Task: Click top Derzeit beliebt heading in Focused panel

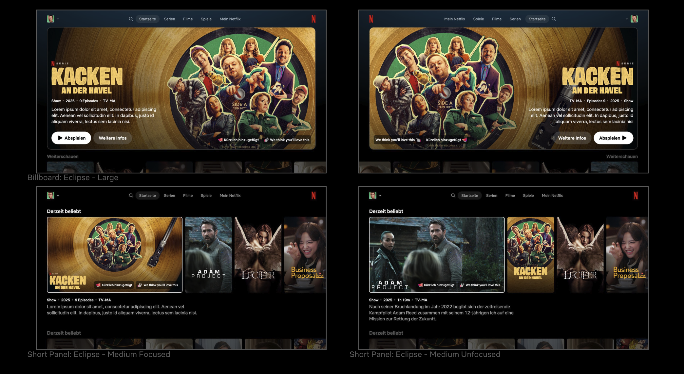Action: click(x=64, y=211)
